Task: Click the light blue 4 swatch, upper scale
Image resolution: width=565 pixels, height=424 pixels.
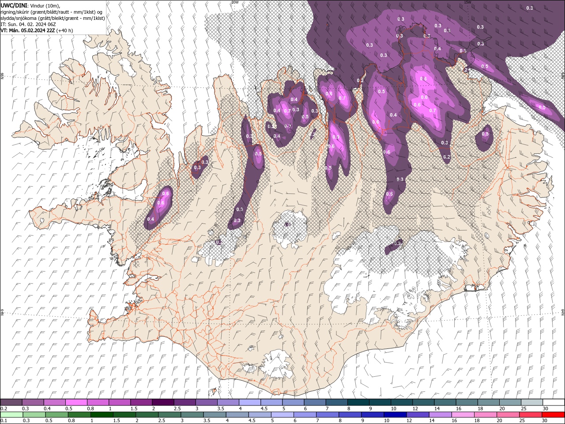Action: click(x=249, y=402)
